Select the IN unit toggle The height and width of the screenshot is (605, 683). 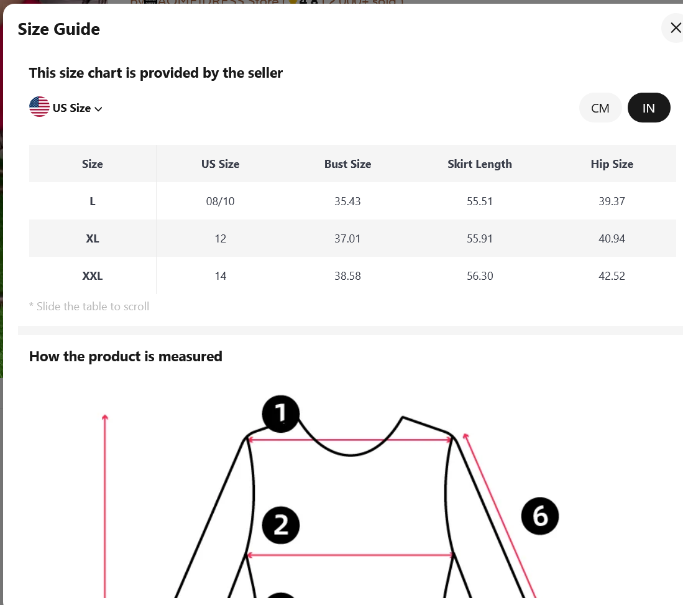(x=649, y=108)
